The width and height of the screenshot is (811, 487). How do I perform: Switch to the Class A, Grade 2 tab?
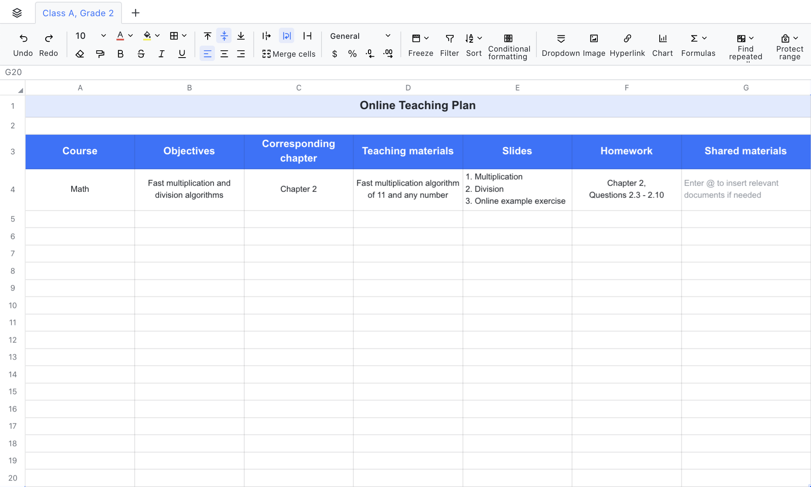pyautogui.click(x=78, y=13)
